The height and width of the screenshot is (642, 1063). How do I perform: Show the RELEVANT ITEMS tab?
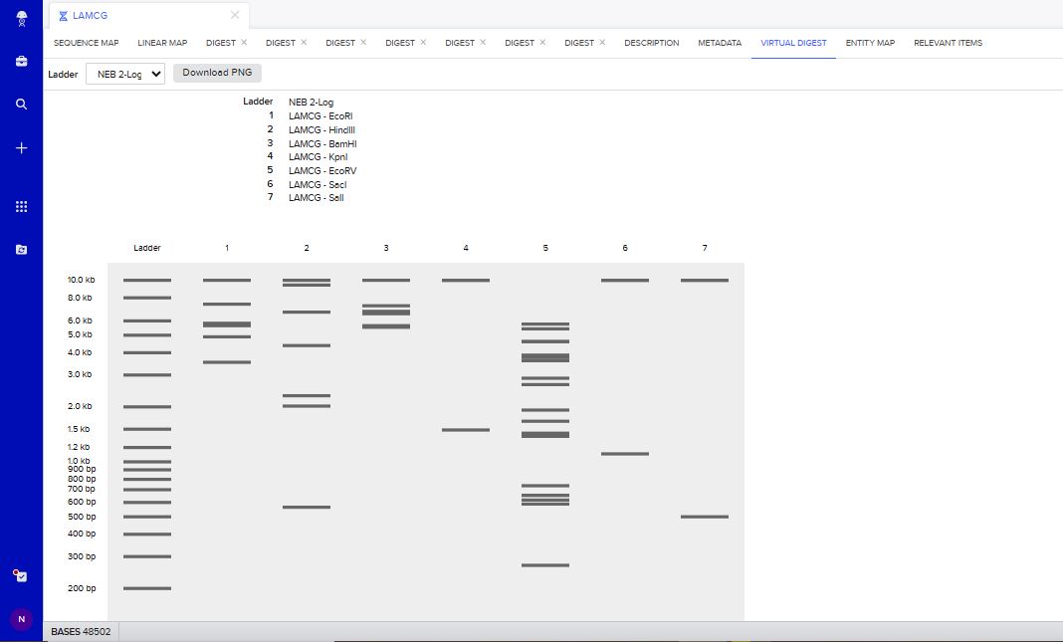(948, 43)
